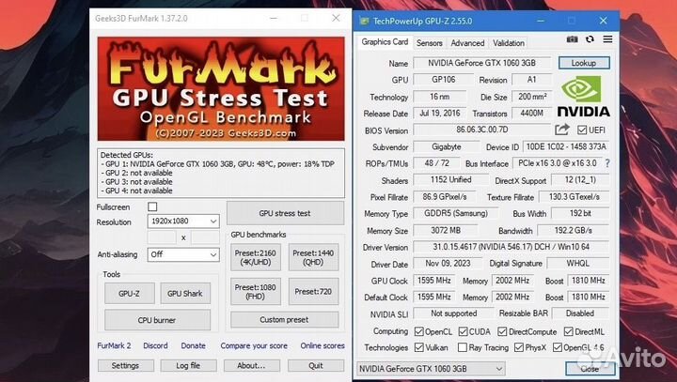Screen dimensions: 677x382
Task: Open the Anti-aliasing dropdown
Action: [183, 254]
